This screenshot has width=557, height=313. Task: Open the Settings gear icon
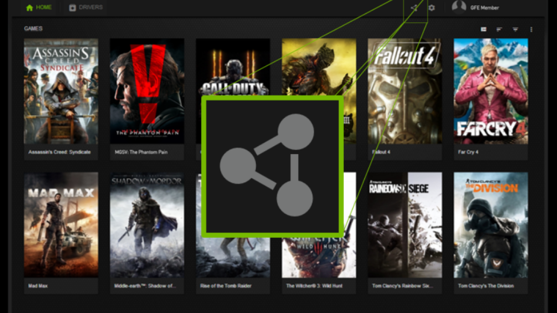[431, 8]
